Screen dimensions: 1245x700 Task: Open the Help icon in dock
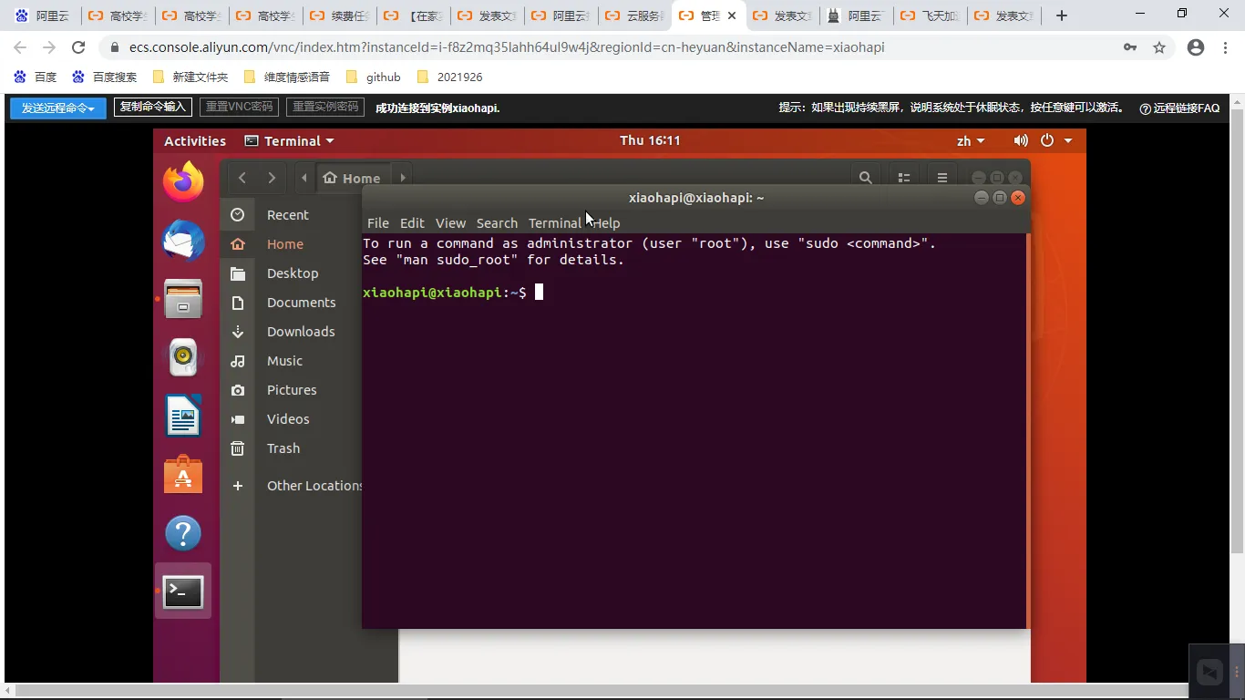[x=183, y=533]
